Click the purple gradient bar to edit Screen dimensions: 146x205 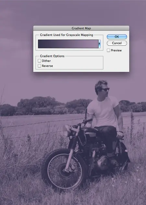coord(68,44)
